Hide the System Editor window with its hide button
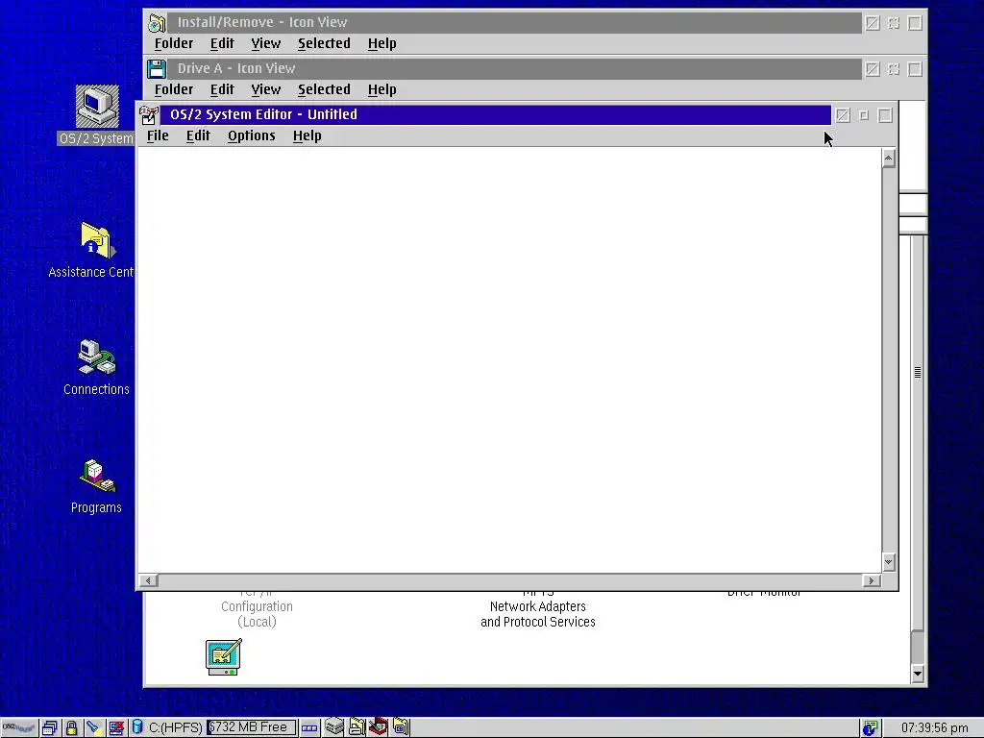The image size is (984, 738). (864, 115)
